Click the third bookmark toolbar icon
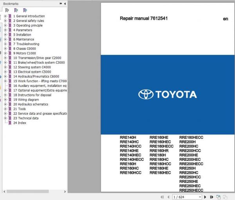This screenshot has height=200, width=235. [25, 10]
